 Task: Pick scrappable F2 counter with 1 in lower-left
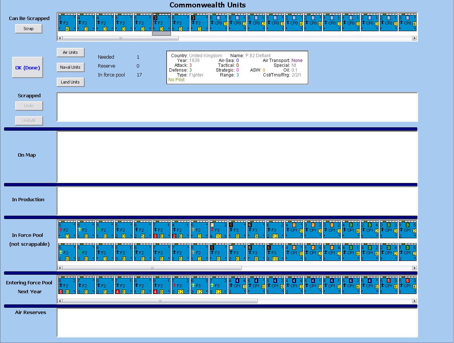[181, 22]
